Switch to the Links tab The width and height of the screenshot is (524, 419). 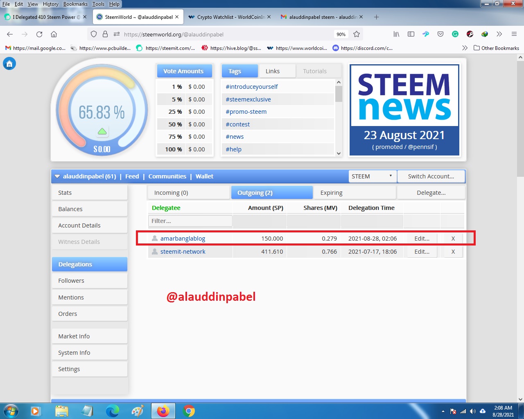point(277,71)
